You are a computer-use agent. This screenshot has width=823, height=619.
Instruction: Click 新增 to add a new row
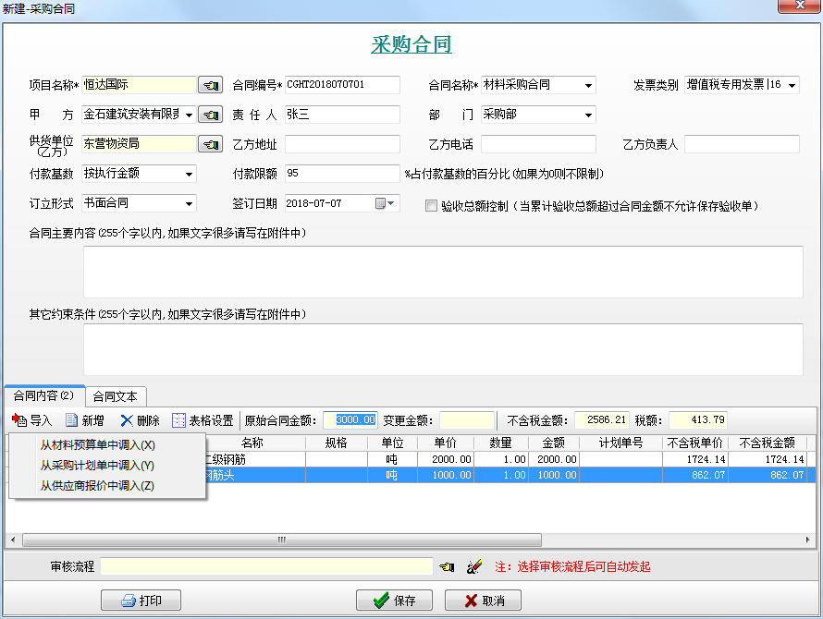point(84,420)
